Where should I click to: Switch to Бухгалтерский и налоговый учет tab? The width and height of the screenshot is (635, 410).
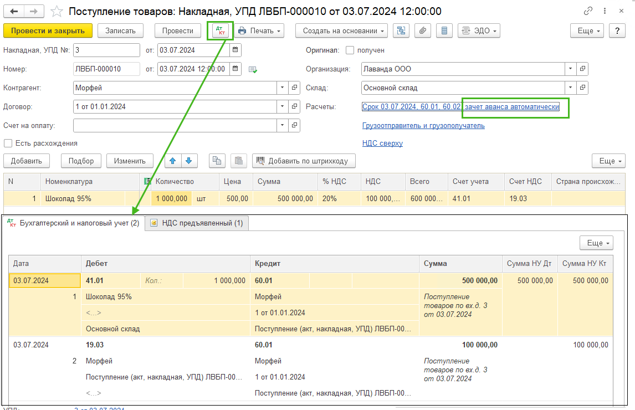pos(73,223)
